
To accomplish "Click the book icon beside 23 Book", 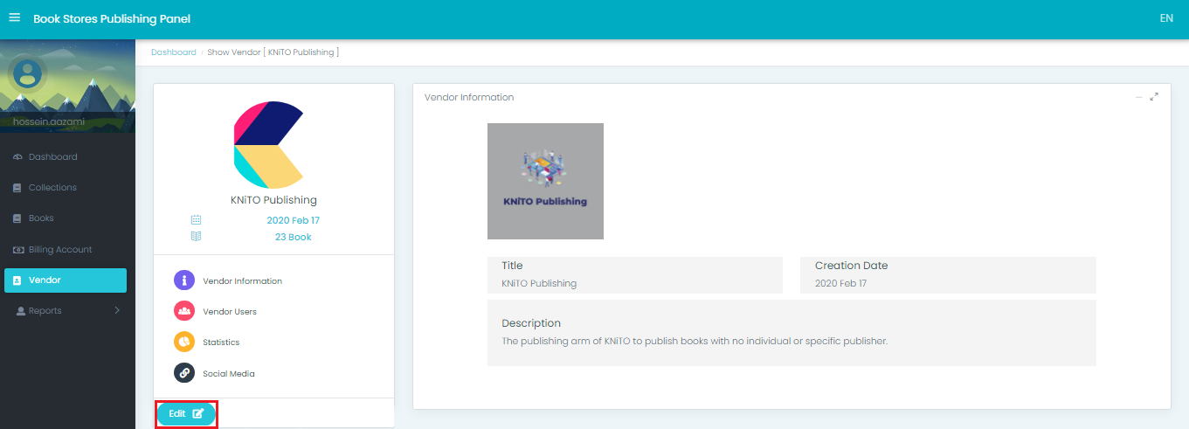I will coord(197,237).
